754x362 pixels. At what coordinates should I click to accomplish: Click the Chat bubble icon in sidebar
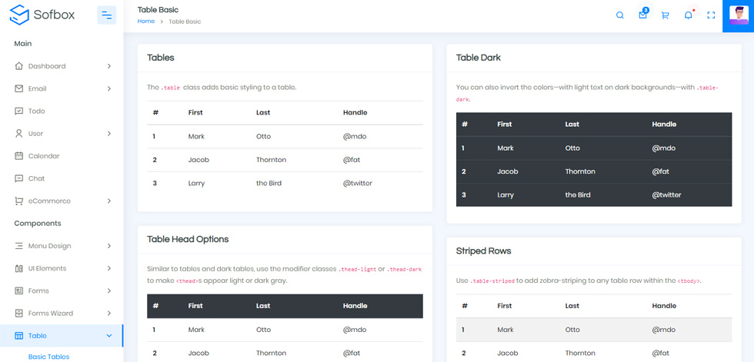coord(18,178)
